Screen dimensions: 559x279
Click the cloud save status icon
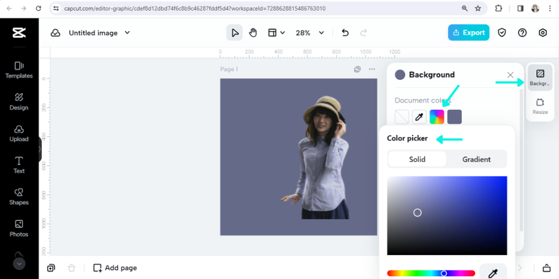point(55,33)
